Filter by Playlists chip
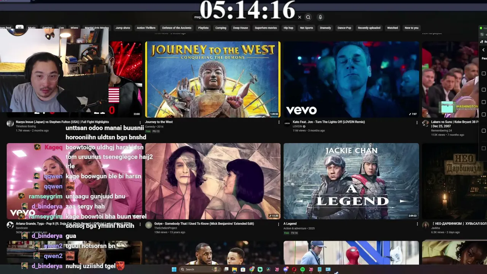 203,28
